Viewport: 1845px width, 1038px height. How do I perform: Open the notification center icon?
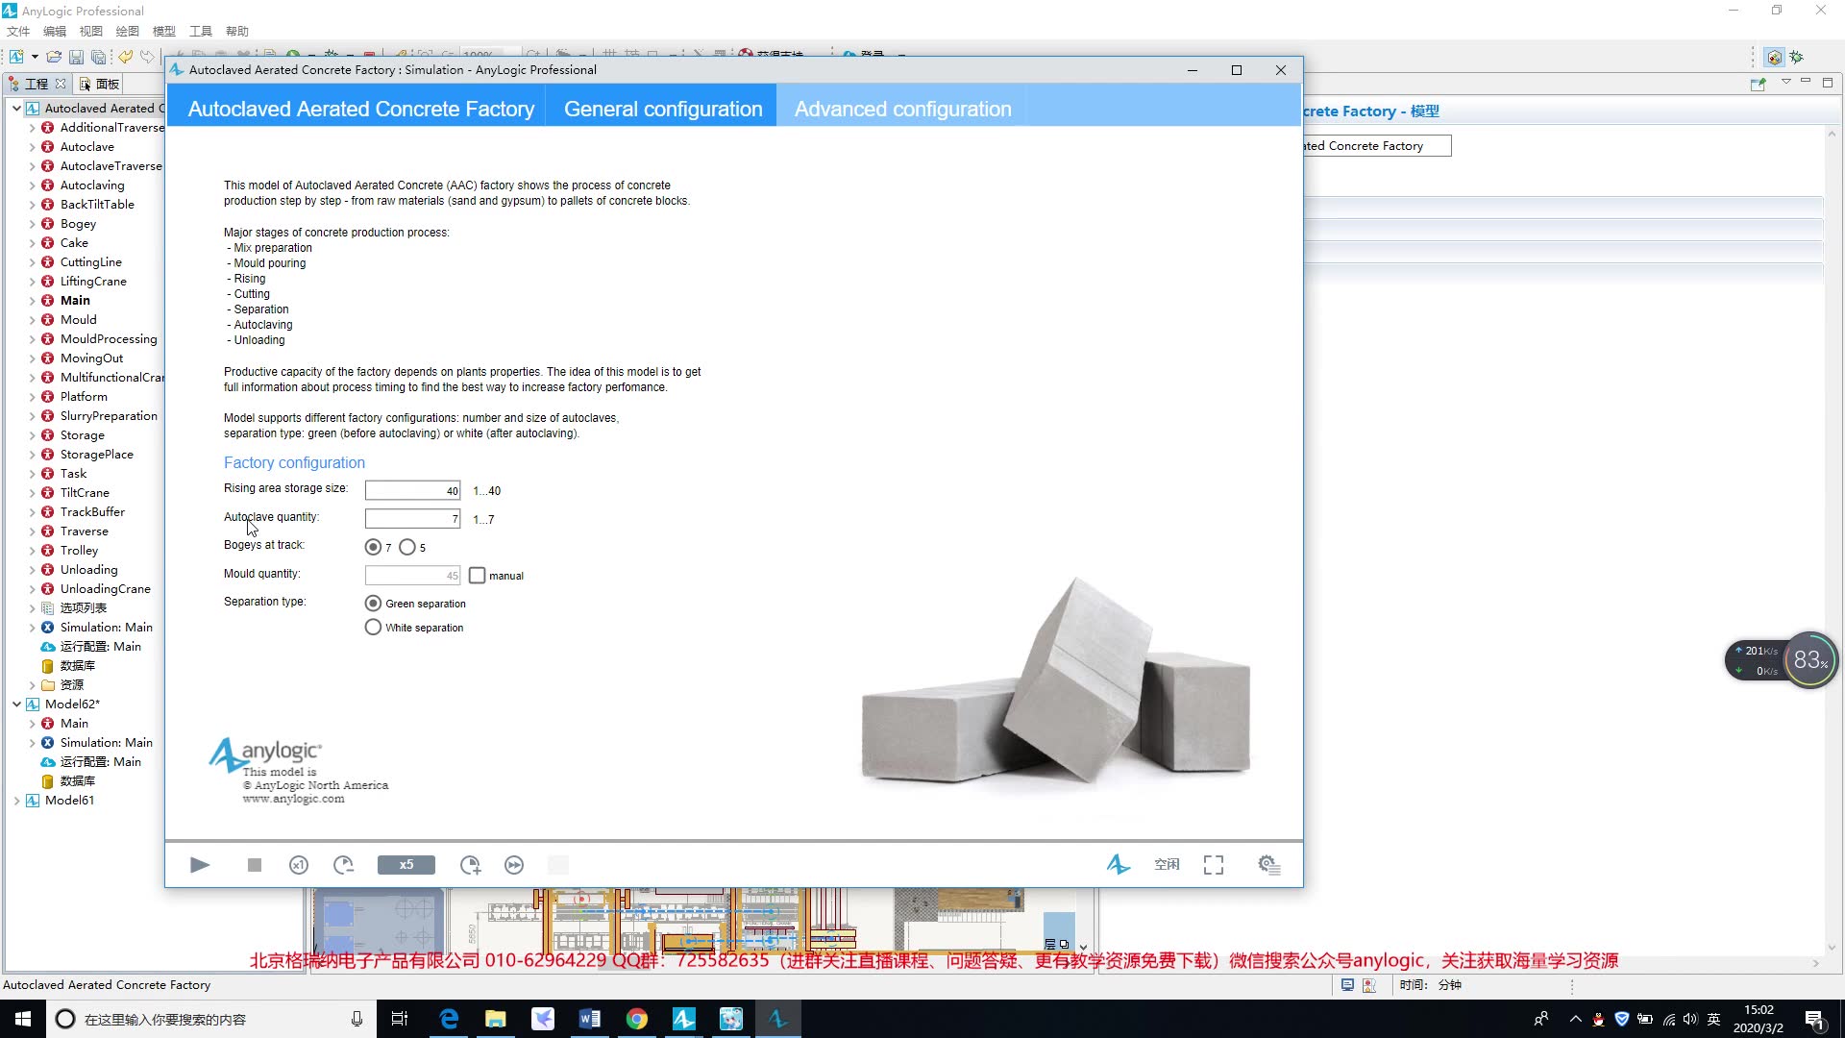(x=1815, y=1020)
